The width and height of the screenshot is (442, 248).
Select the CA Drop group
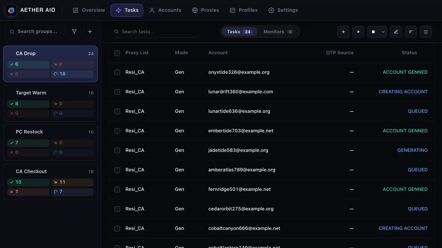[x=50, y=64]
